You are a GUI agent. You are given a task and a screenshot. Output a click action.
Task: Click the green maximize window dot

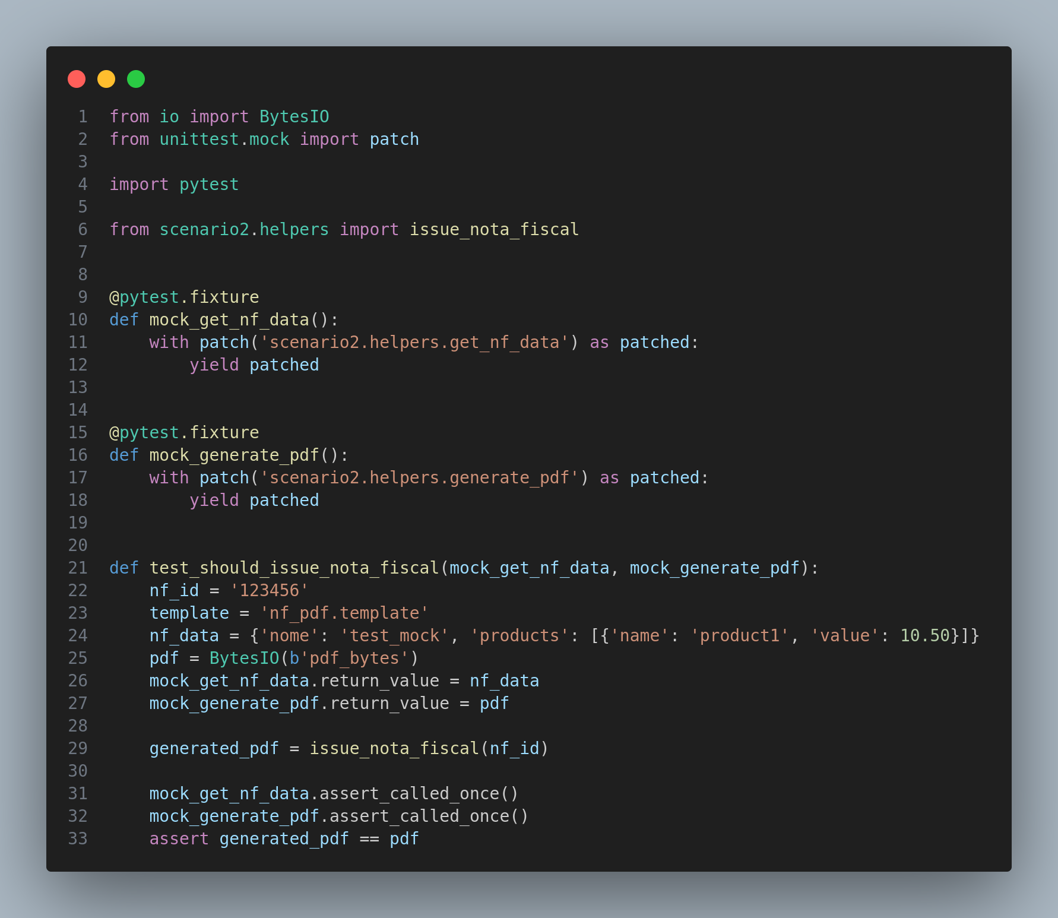[x=136, y=79]
